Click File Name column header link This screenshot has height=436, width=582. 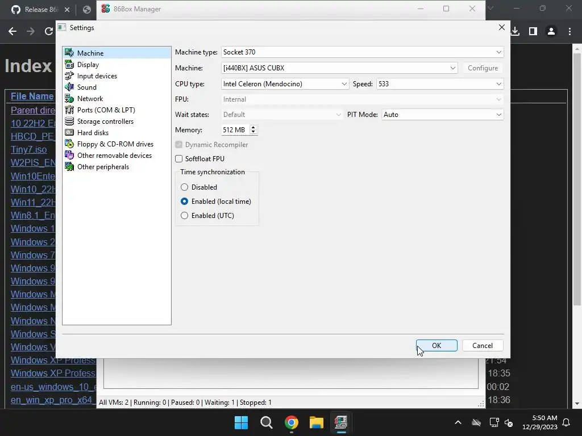pos(32,96)
